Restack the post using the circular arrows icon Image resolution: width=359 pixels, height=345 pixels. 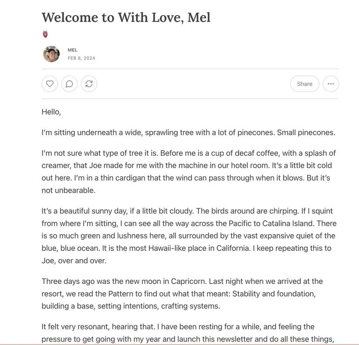[x=89, y=84]
